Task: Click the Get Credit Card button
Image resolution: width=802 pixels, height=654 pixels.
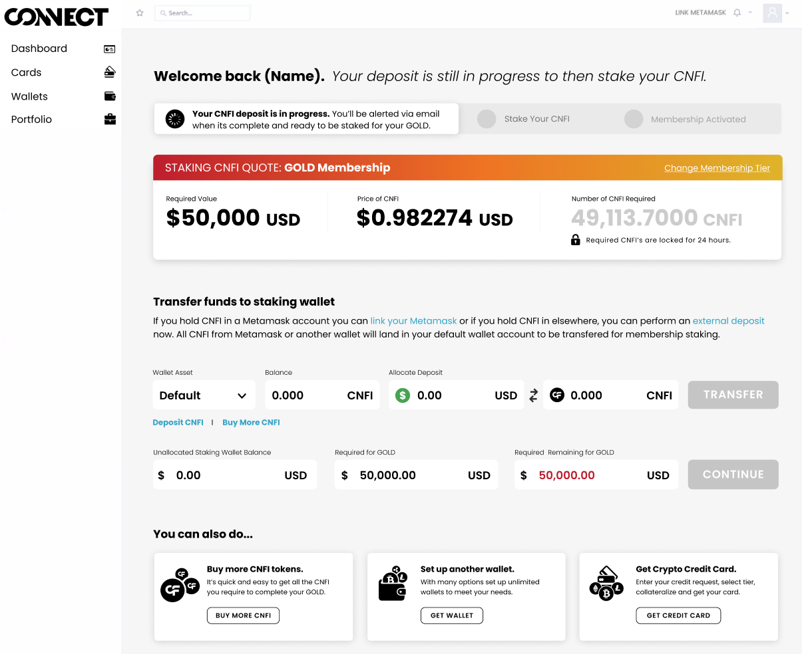Action: point(678,615)
